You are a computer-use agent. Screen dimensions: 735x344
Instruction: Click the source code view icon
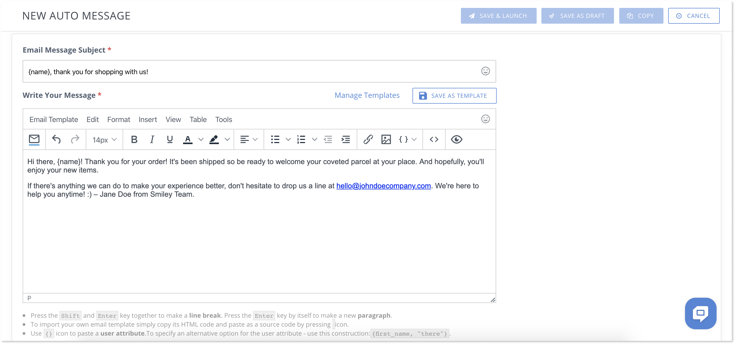[433, 139]
